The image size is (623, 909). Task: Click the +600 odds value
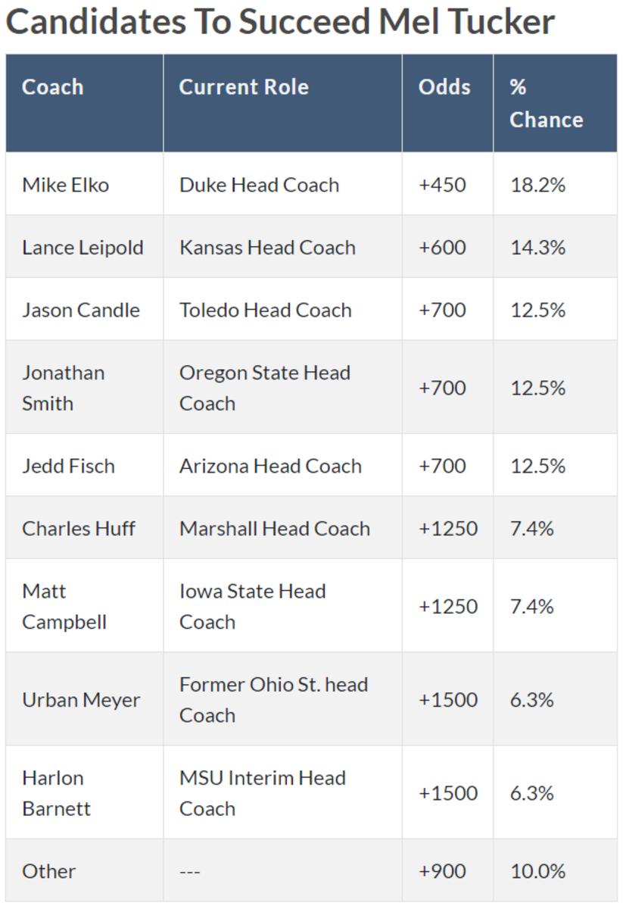442,248
